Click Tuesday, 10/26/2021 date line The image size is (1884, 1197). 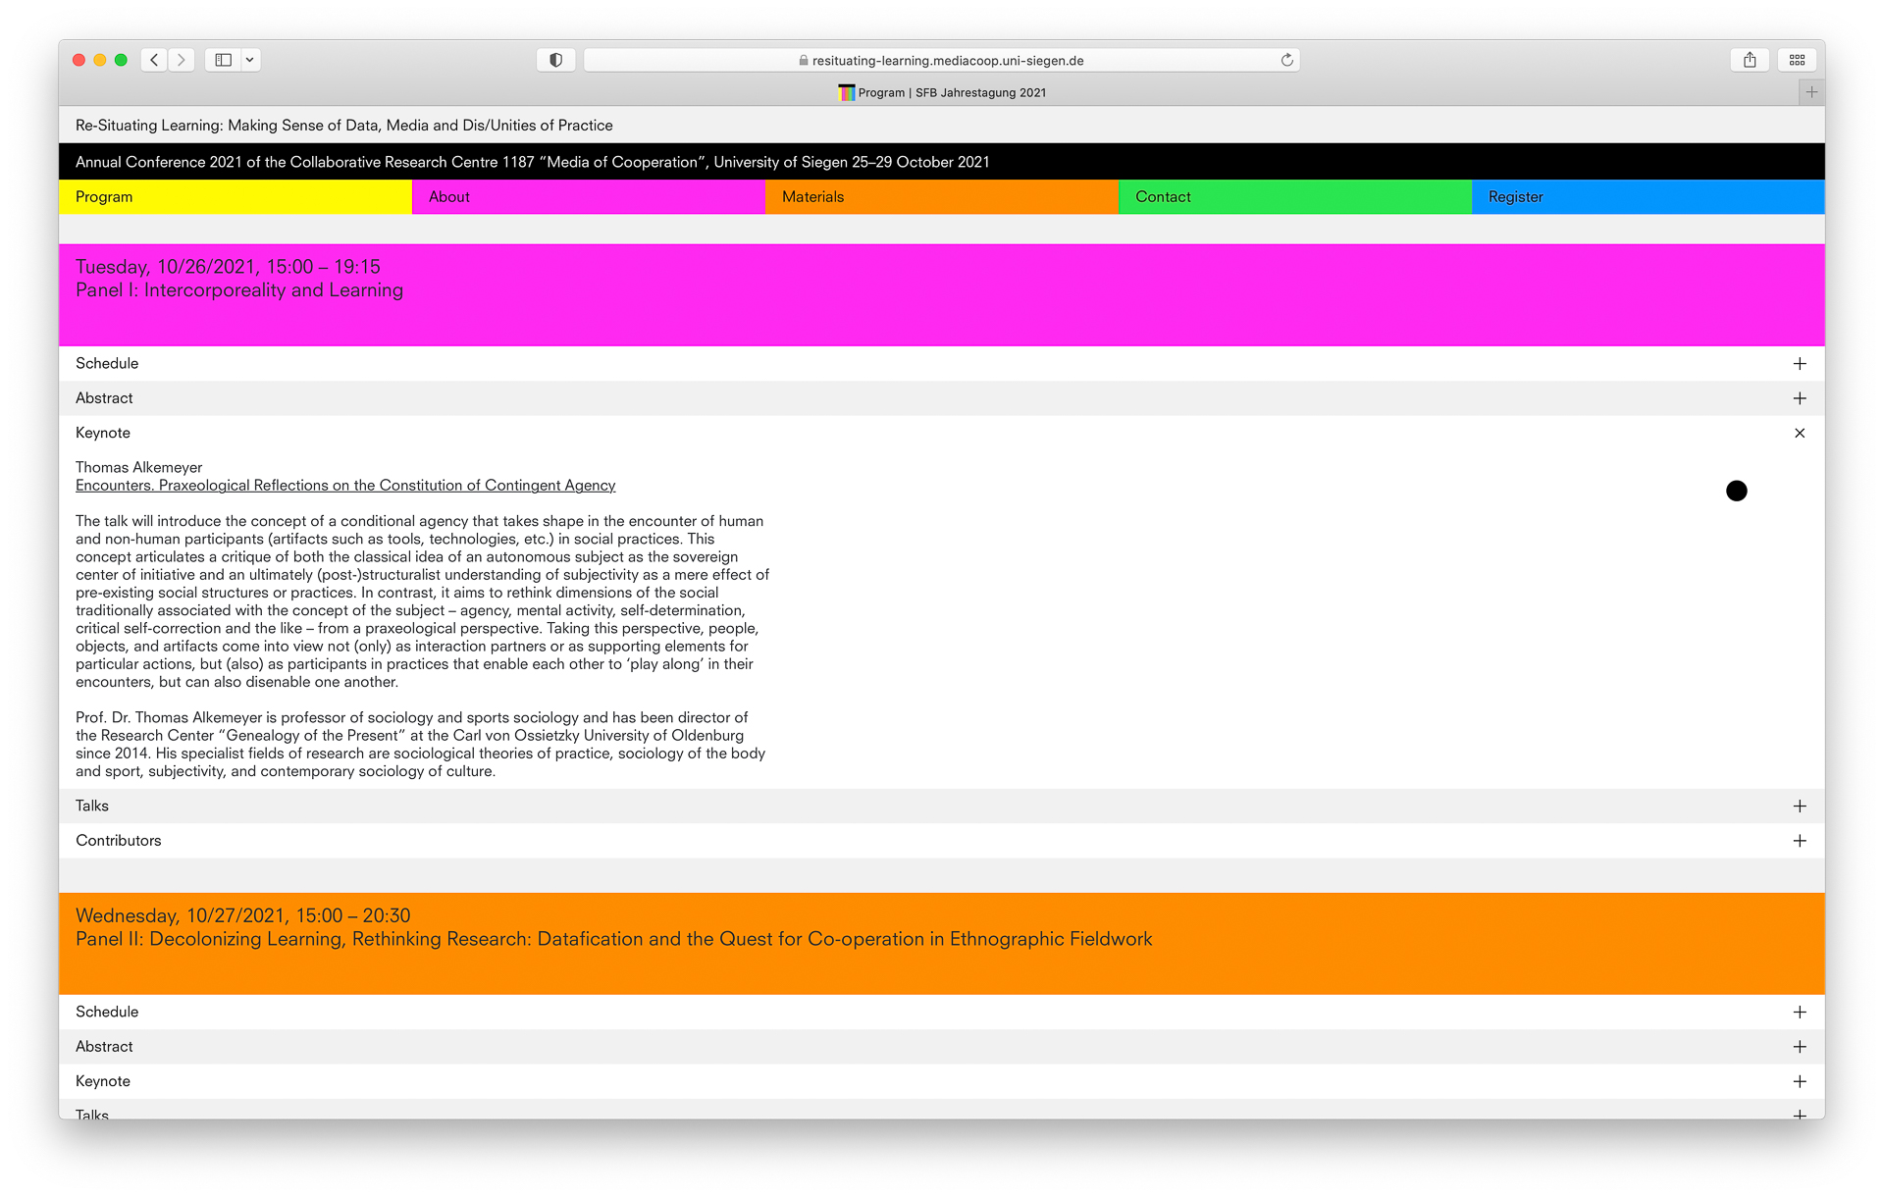228,267
